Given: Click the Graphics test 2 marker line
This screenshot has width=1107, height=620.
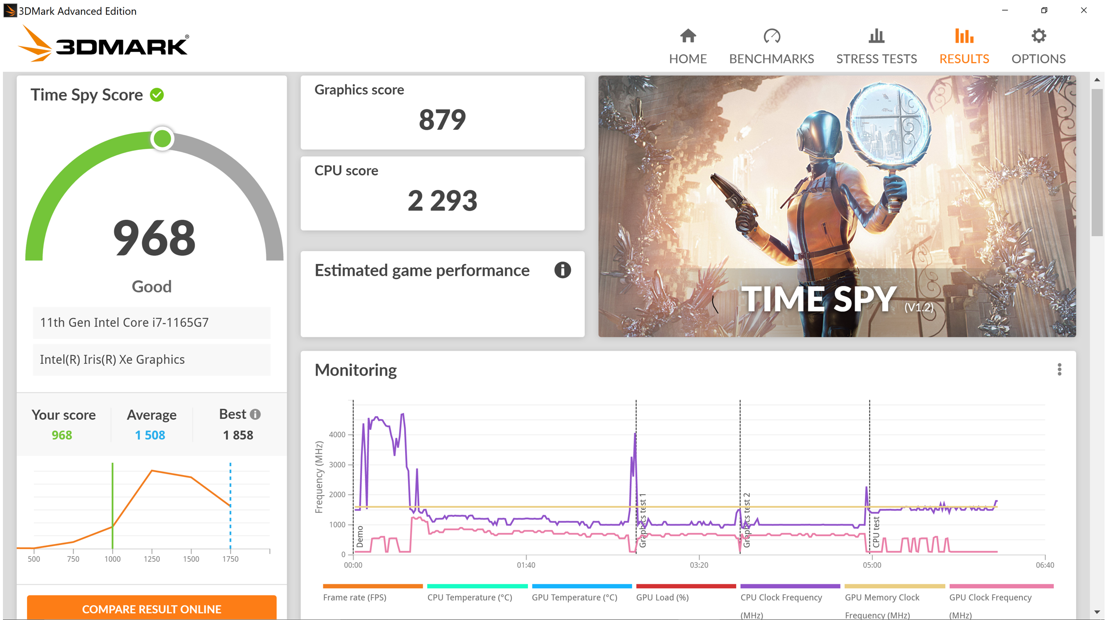Looking at the screenshot, I should point(740,477).
